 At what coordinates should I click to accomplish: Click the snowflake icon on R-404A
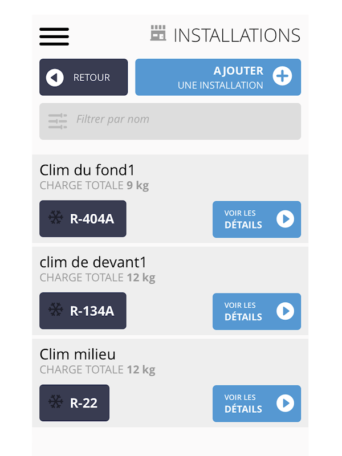pyautogui.click(x=55, y=217)
